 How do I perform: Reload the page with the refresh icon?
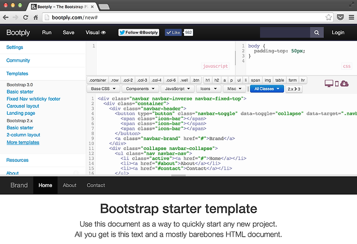click(x=25, y=17)
